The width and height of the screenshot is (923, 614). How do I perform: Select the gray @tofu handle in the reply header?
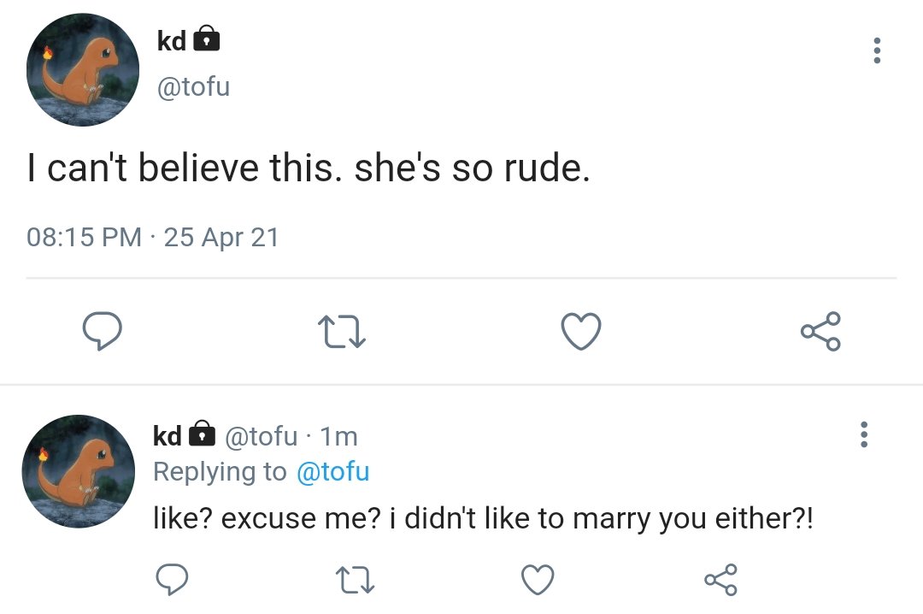click(261, 437)
